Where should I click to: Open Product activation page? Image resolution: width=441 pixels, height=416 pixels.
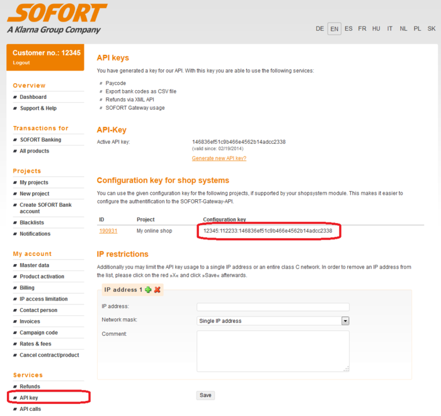coord(42,277)
